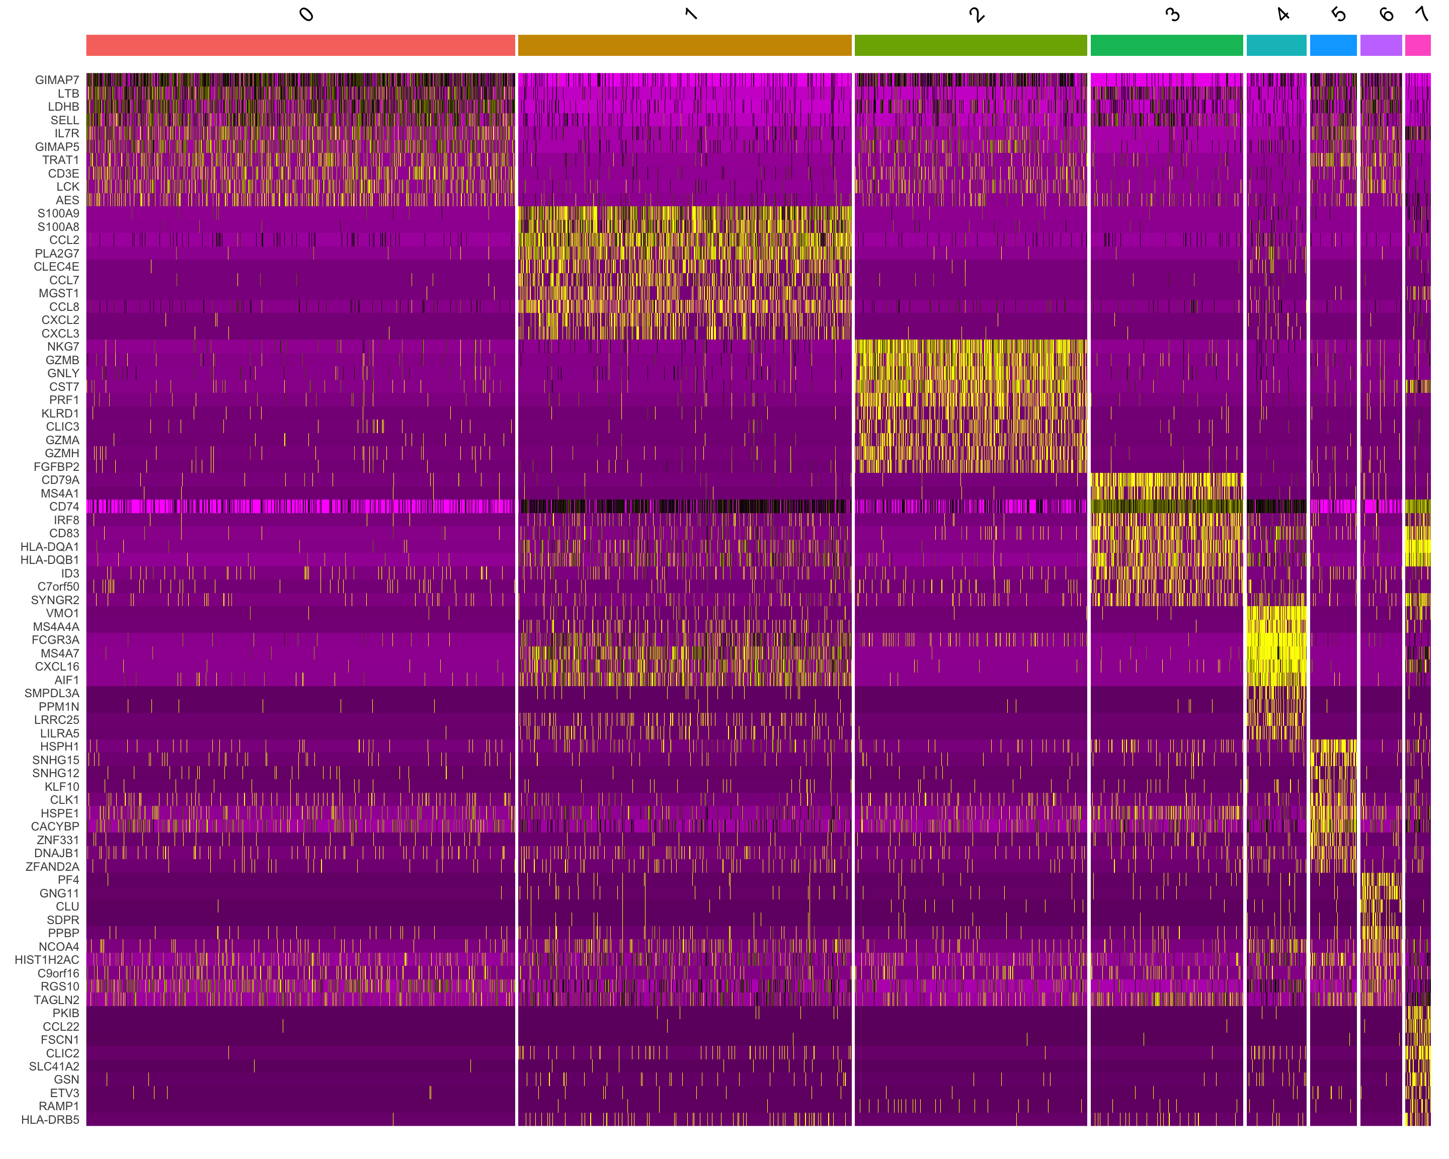
Task: Click the FCGR3A gene label
Action: [x=56, y=640]
